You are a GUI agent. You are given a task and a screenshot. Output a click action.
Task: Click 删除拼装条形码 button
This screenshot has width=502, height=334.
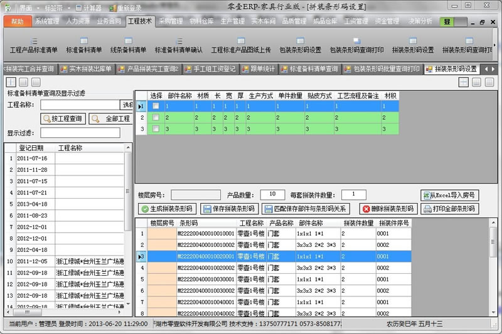(x=388, y=209)
